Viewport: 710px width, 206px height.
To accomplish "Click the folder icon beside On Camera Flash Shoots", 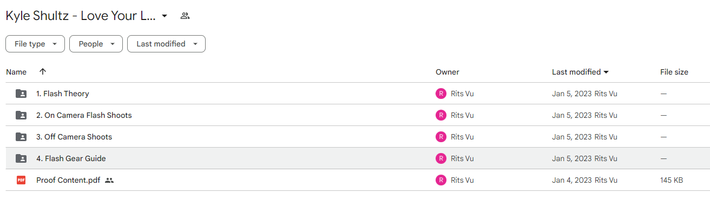I will [21, 115].
